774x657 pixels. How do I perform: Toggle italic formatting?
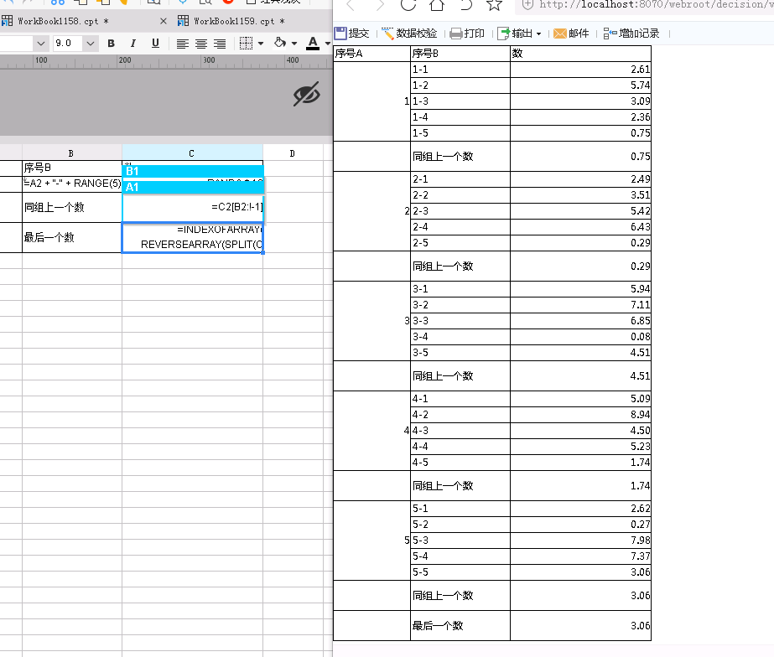pos(132,44)
